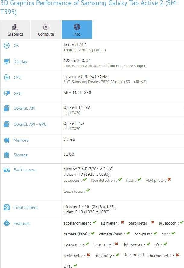Click the Memory chip icon
Screen dimensions: 184x268
click(x=7, y=140)
